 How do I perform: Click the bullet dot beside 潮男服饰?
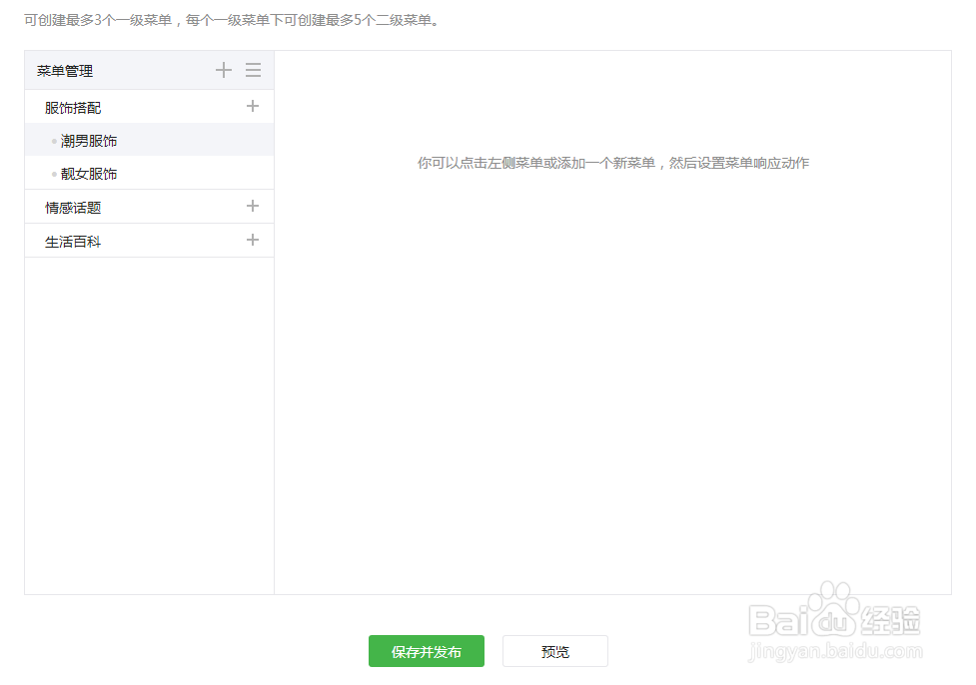[x=52, y=141]
